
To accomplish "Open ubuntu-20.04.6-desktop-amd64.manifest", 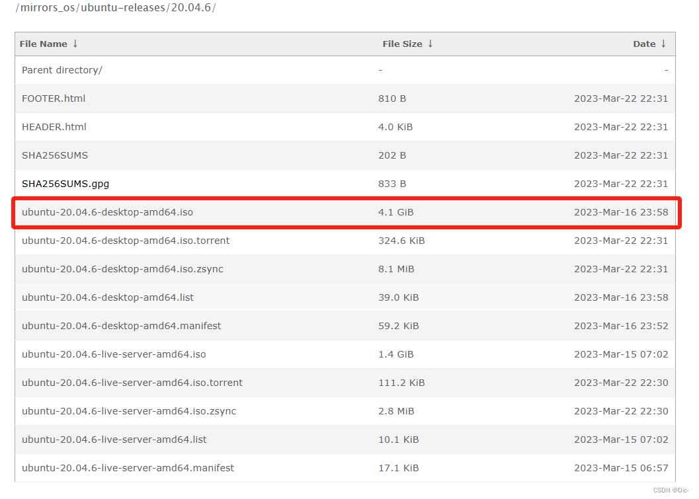I will coord(121,326).
